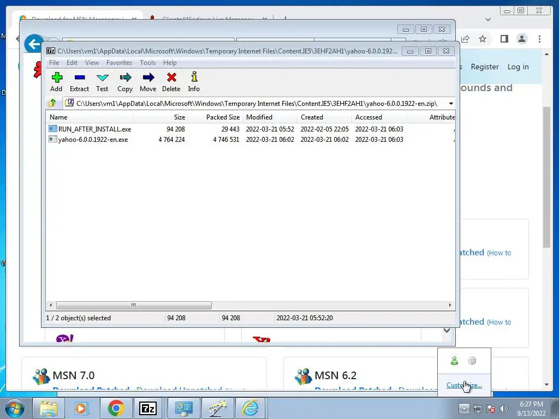This screenshot has width=559, height=419.
Task: Select the yahoo-6.0.0.1922-en.exe file row
Action: (251, 140)
